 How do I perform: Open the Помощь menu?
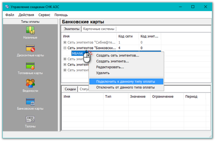pyautogui.click(x=61, y=15)
